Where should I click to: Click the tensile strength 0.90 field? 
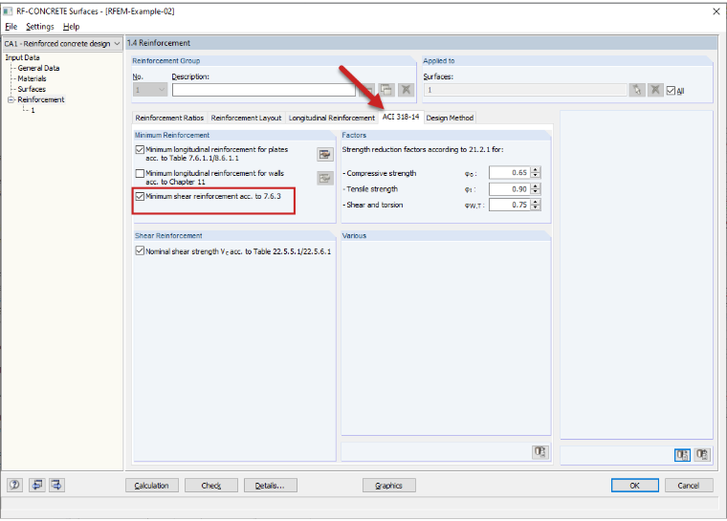[x=510, y=188]
